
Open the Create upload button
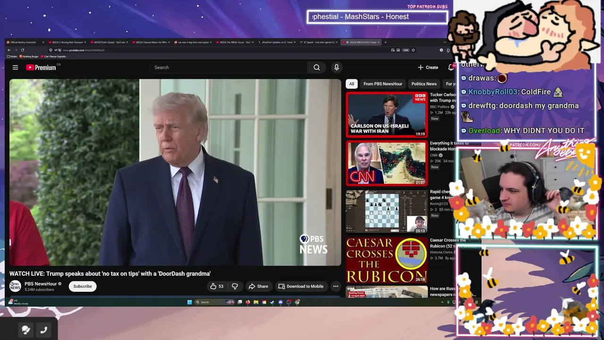pos(428,68)
